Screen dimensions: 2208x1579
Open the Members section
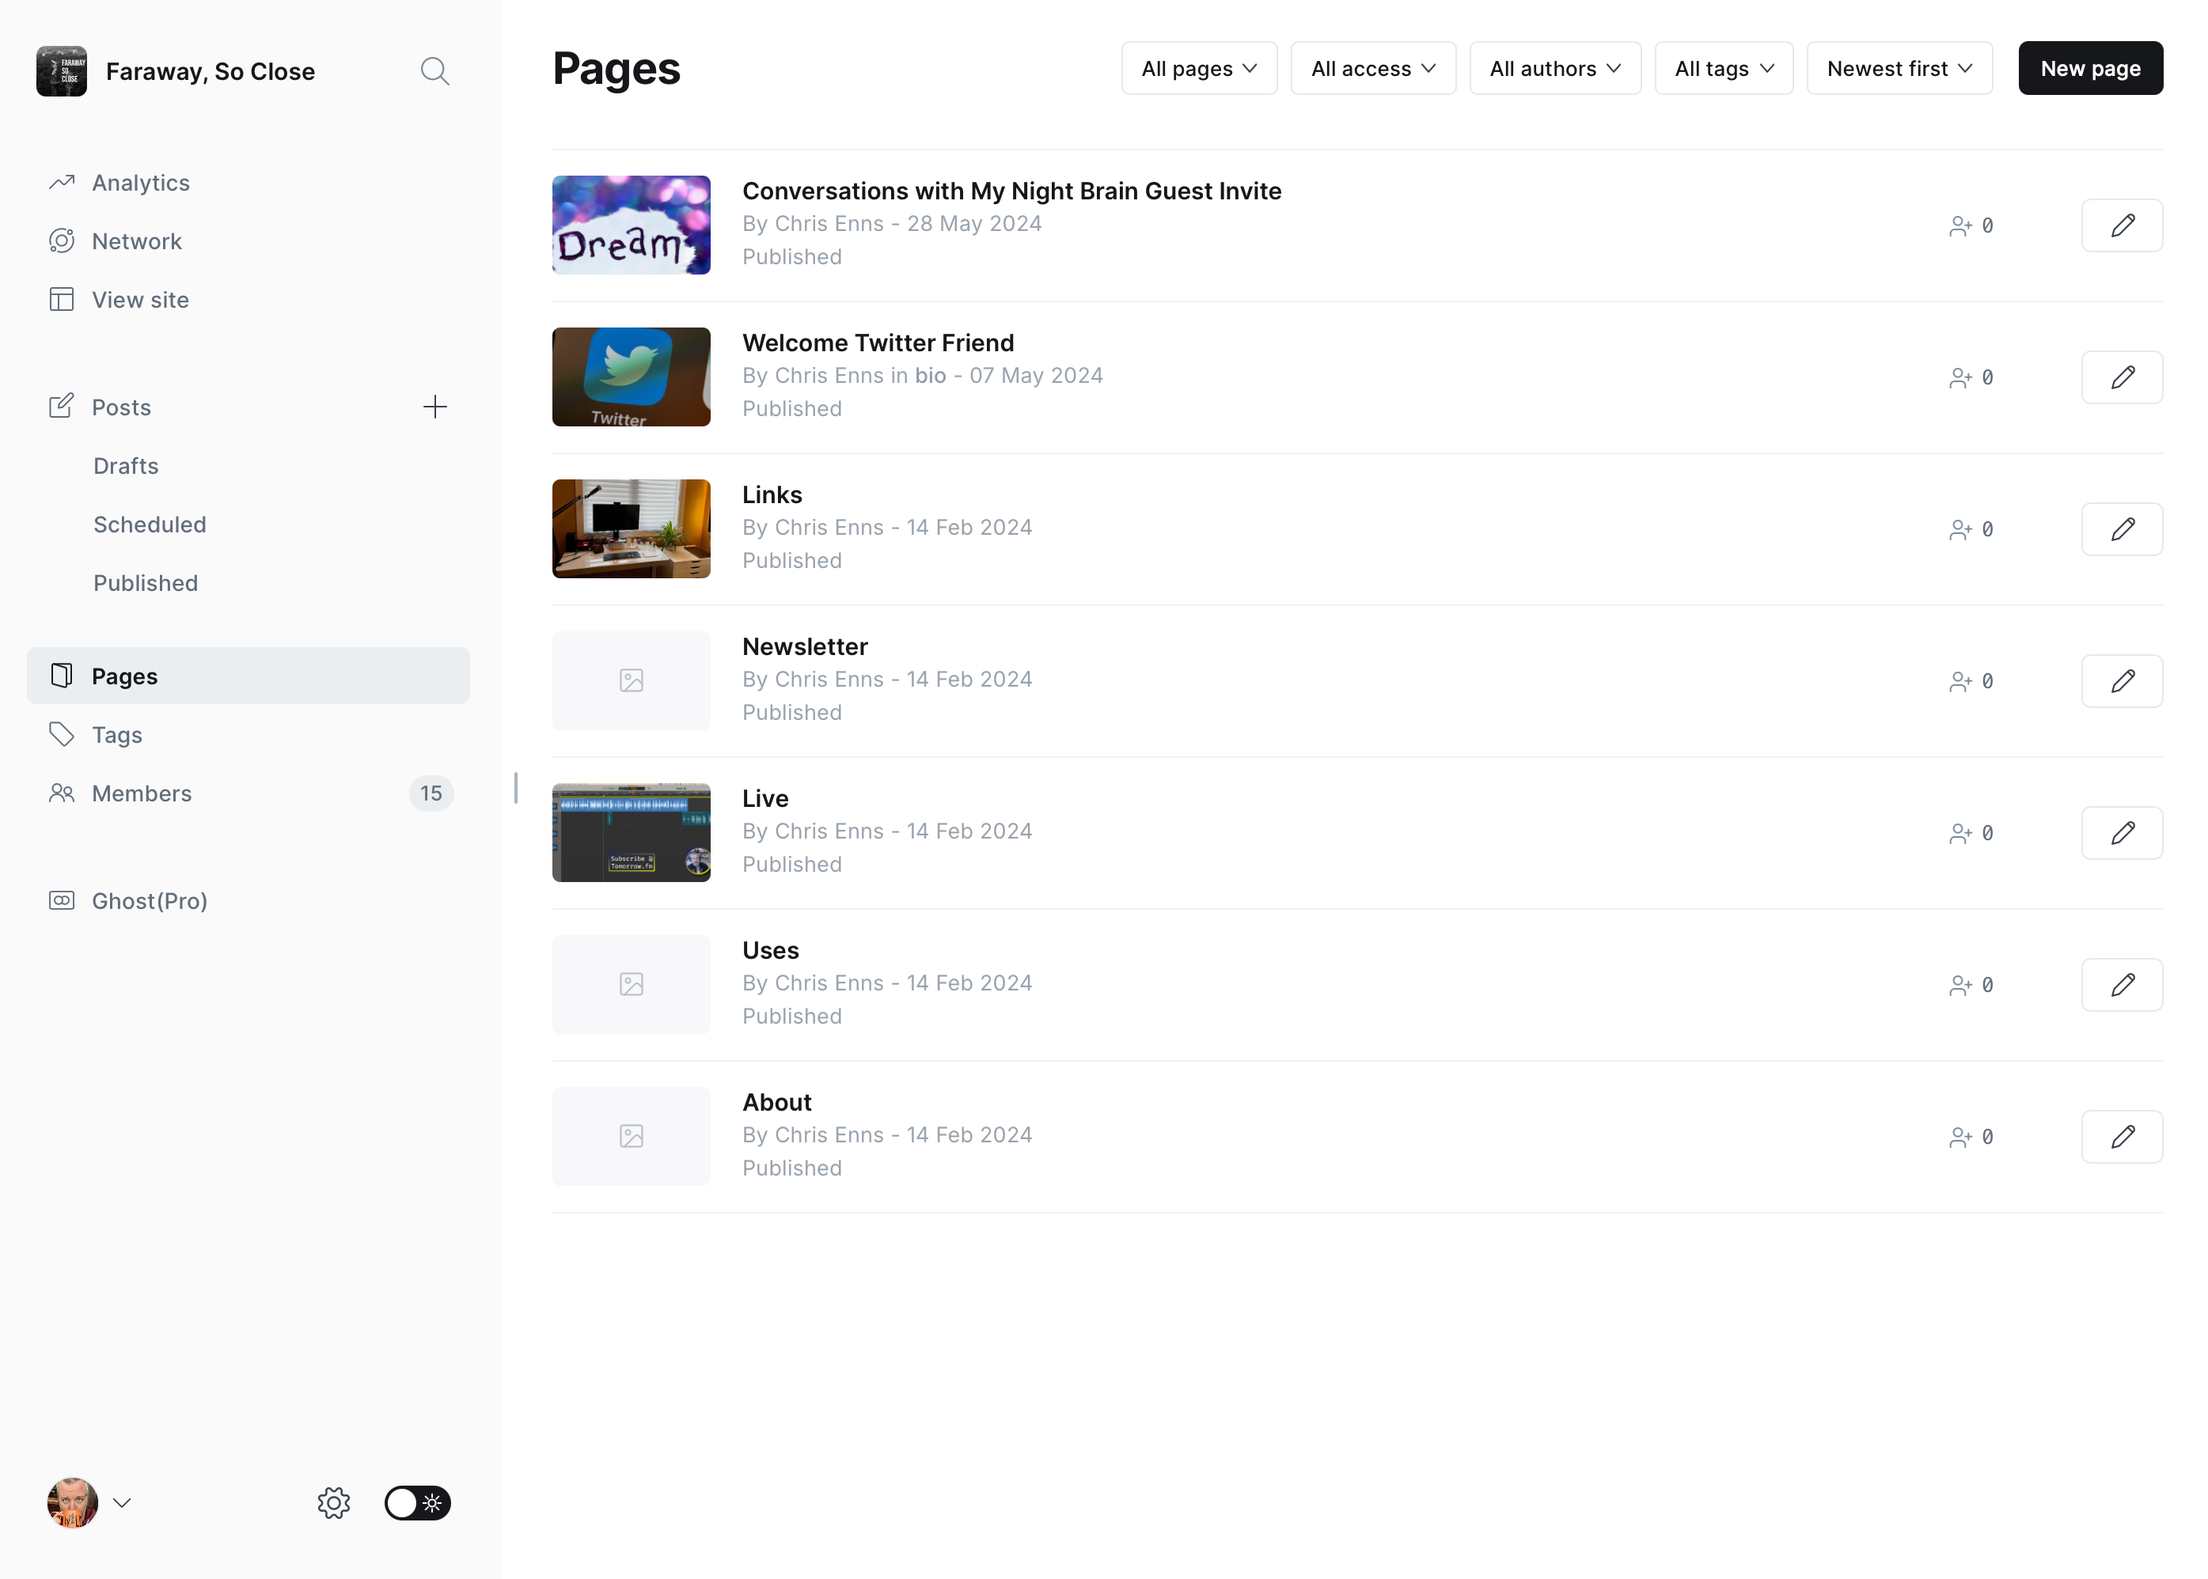point(142,793)
